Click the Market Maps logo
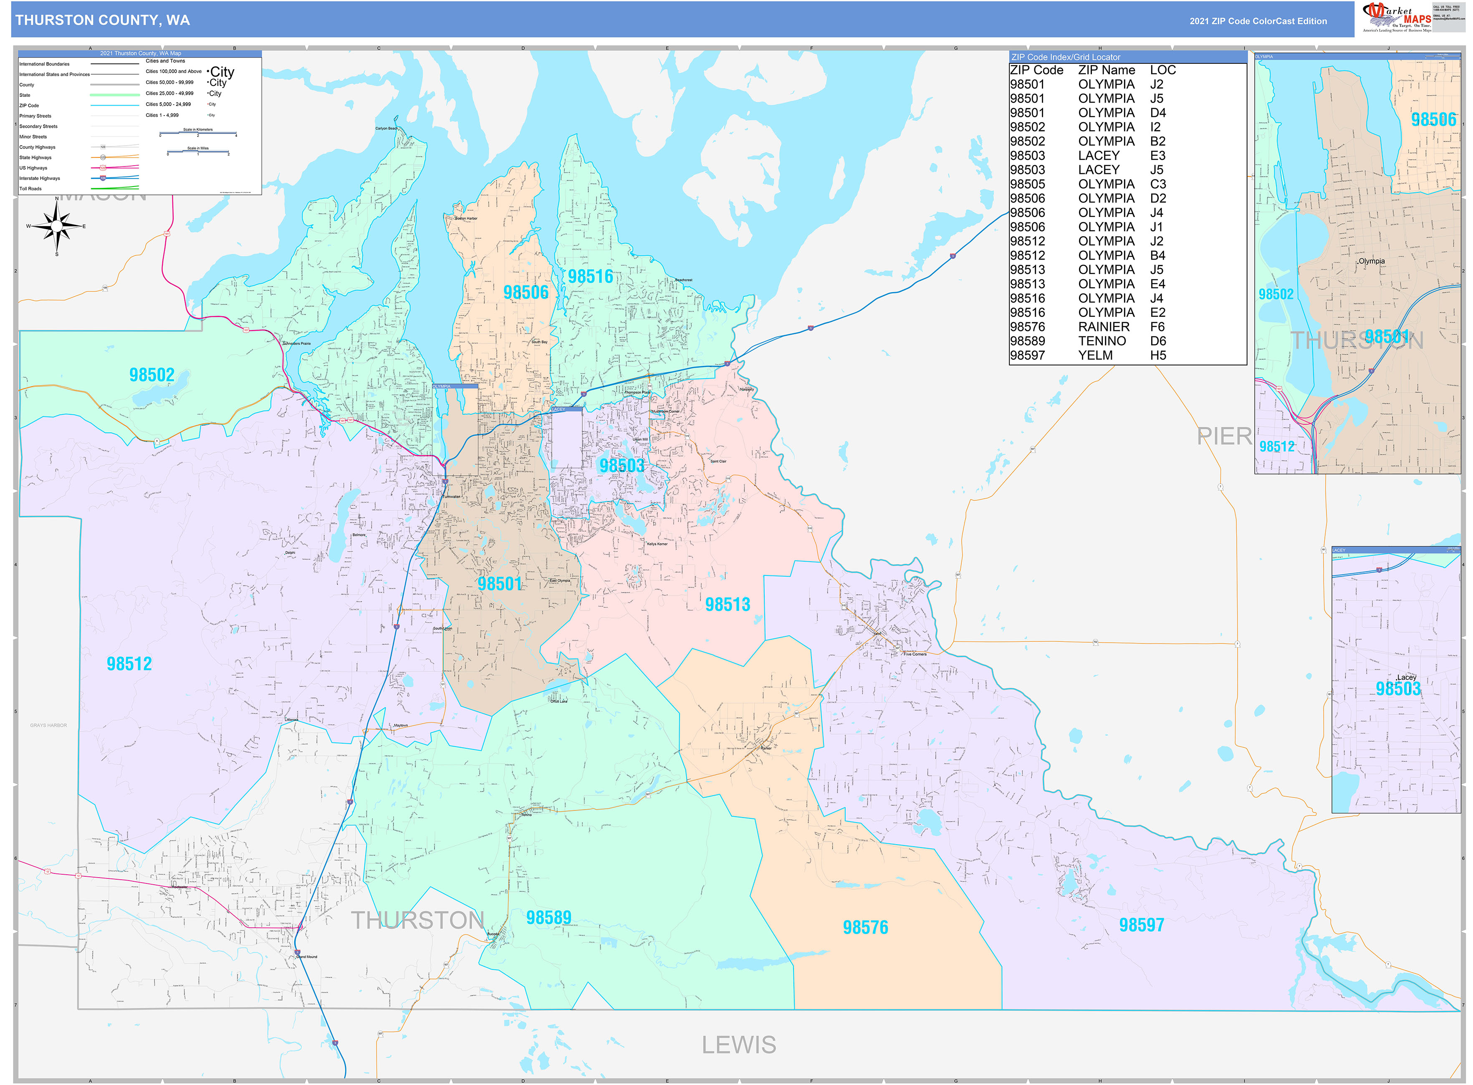The height and width of the screenshot is (1085, 1473). (1397, 18)
